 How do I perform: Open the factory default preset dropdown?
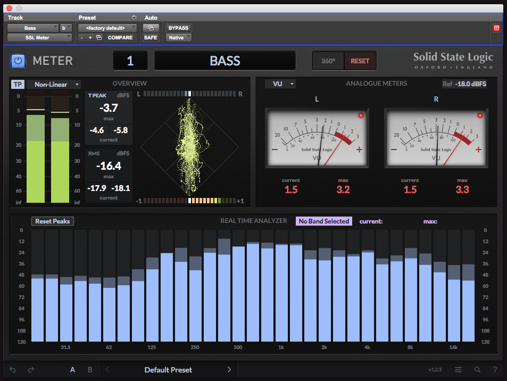point(107,28)
